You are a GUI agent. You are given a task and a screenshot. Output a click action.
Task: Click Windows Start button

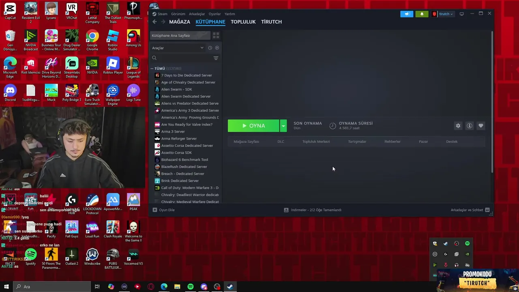[x=6, y=287]
